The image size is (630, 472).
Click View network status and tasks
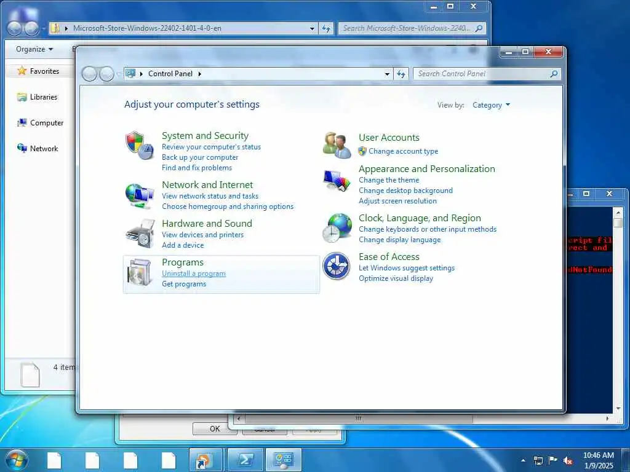pos(210,196)
